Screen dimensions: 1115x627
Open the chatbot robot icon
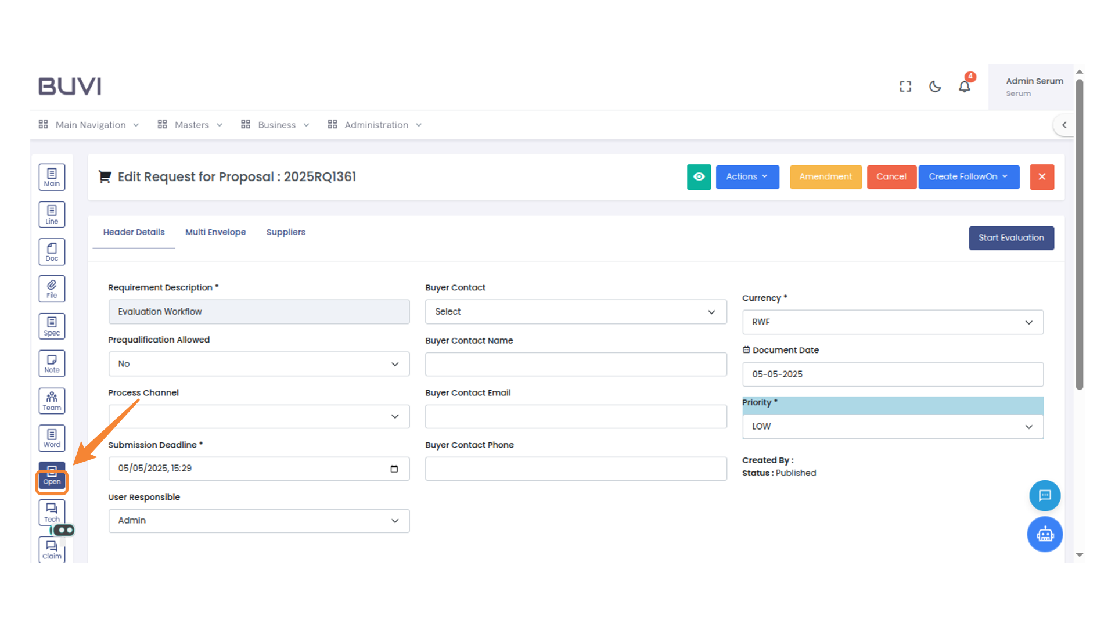[1045, 534]
